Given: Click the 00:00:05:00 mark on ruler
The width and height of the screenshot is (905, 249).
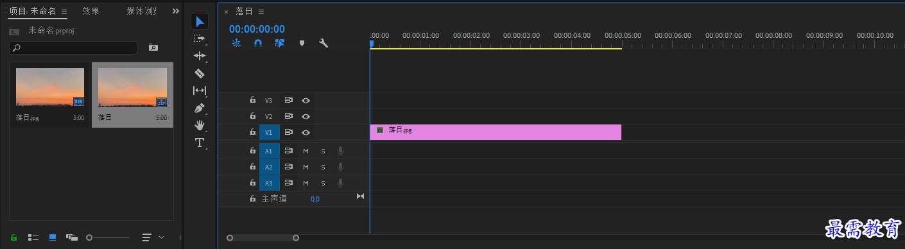Looking at the screenshot, I should (x=623, y=35).
